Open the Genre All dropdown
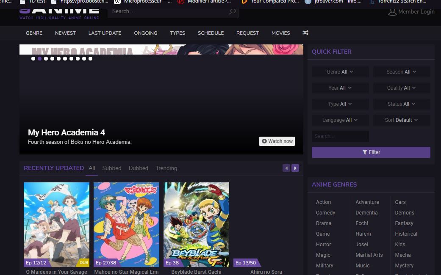The height and width of the screenshot is (275, 441). click(340, 72)
